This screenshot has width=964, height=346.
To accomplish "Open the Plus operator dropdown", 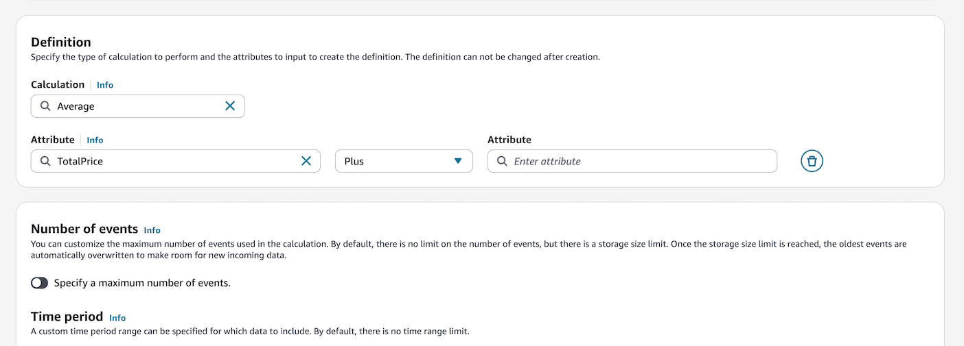I will coord(403,161).
